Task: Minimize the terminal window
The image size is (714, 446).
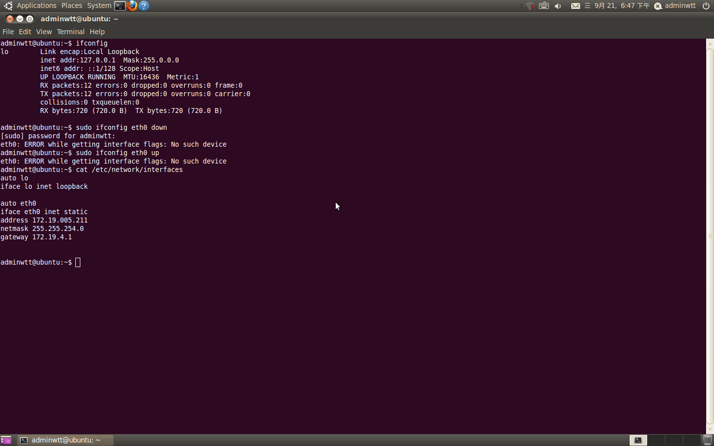Action: pos(20,19)
